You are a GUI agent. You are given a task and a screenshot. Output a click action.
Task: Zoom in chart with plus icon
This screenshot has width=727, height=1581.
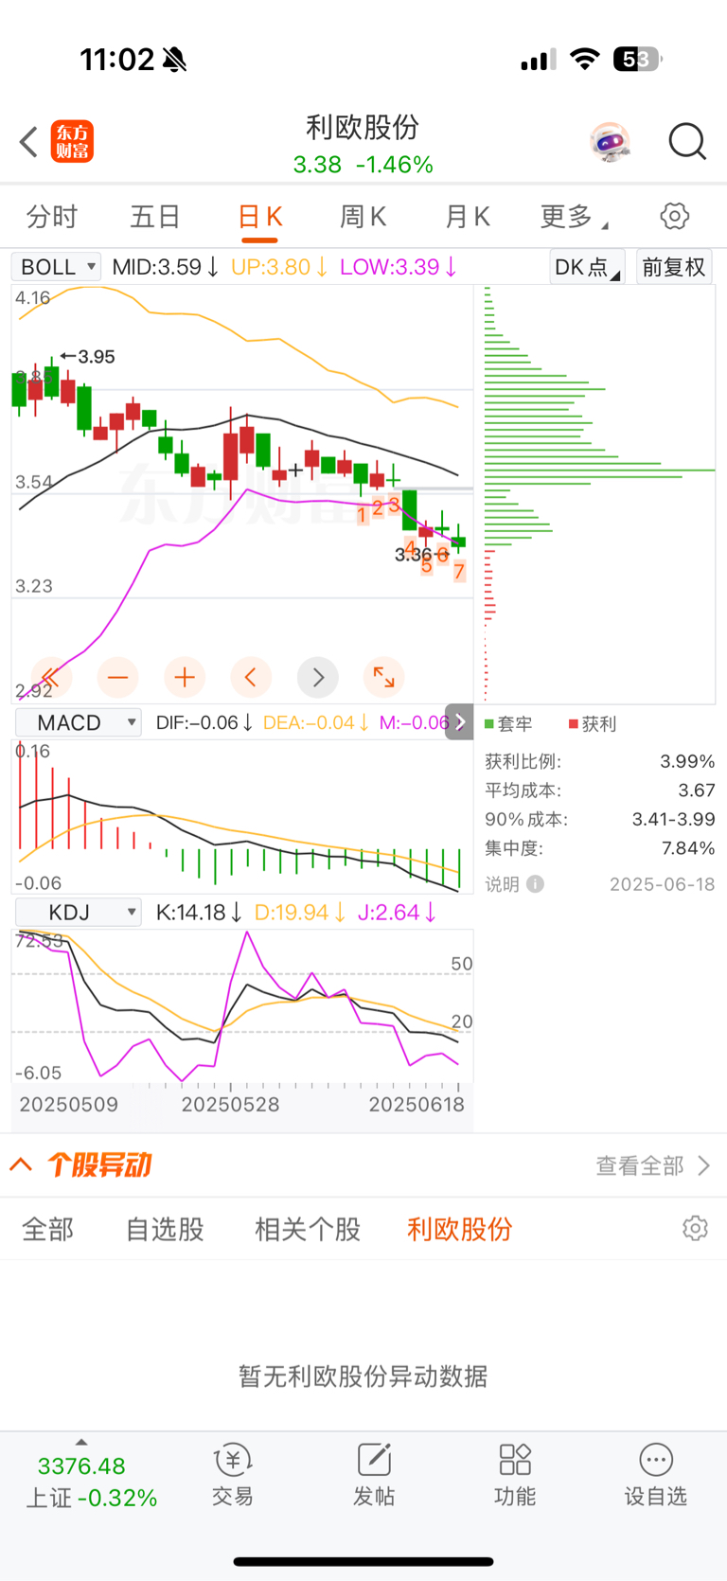coord(185,677)
